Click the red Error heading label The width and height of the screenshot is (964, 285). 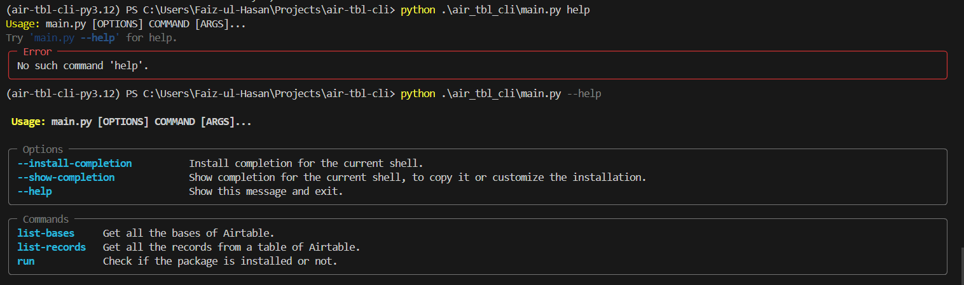pyautogui.click(x=37, y=51)
